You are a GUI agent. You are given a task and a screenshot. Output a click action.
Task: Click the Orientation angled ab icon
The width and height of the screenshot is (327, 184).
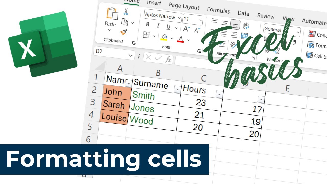click(x=233, y=45)
